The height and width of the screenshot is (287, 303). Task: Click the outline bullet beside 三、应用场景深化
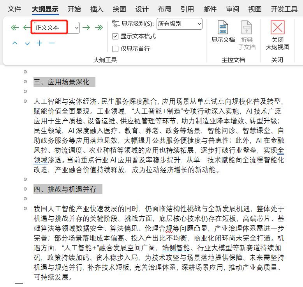25,82
